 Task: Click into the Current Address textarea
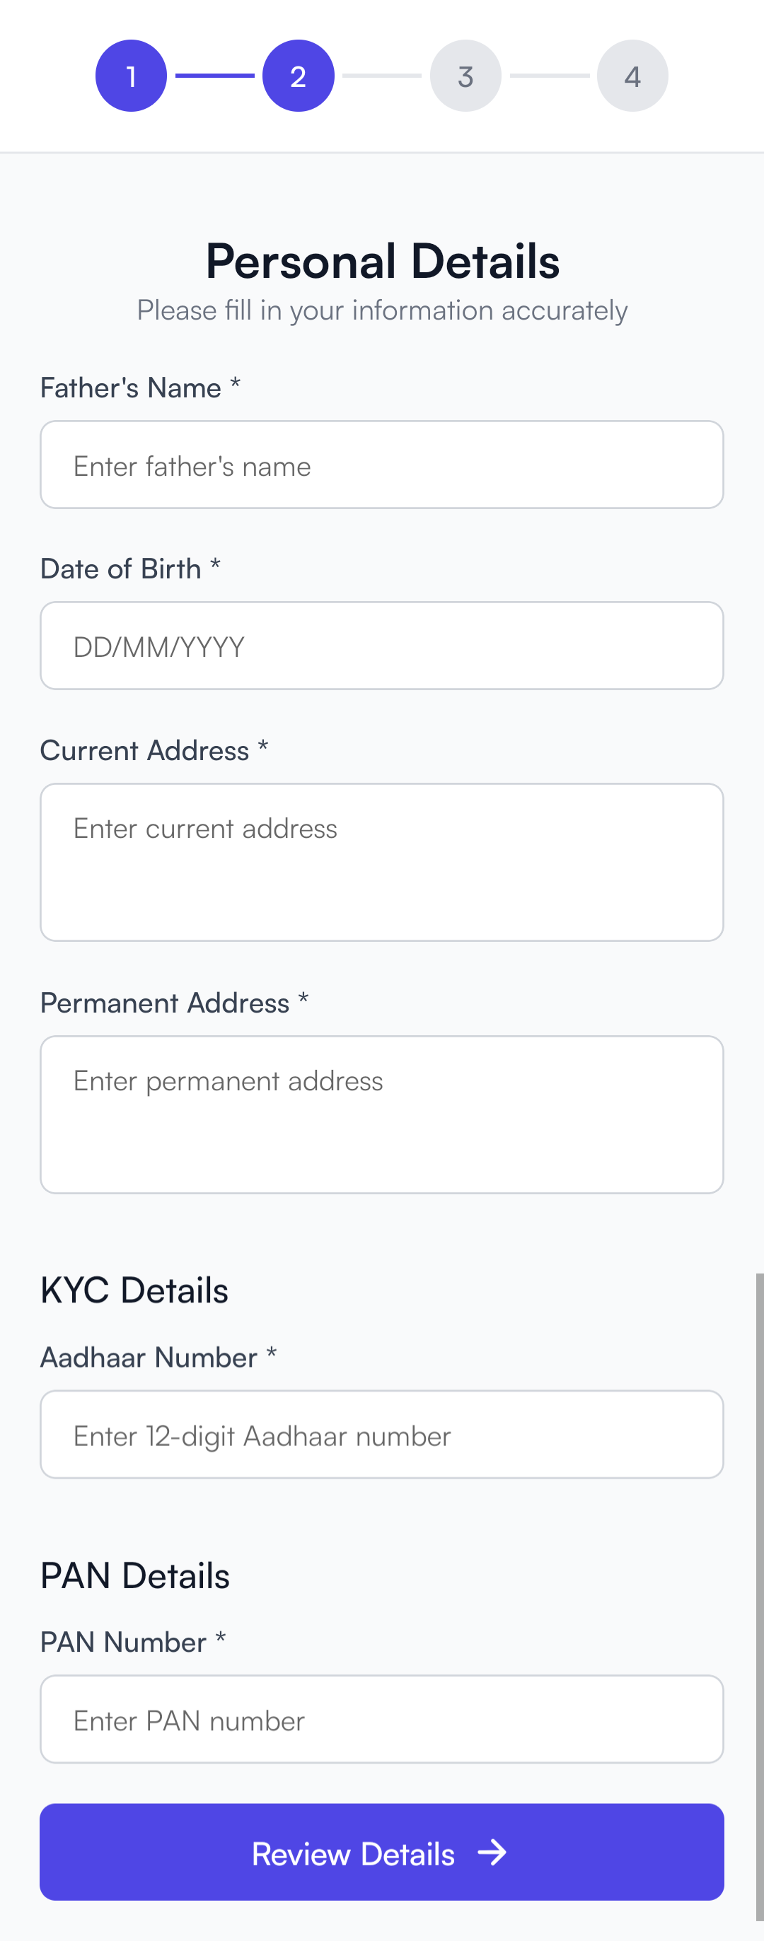click(x=382, y=862)
